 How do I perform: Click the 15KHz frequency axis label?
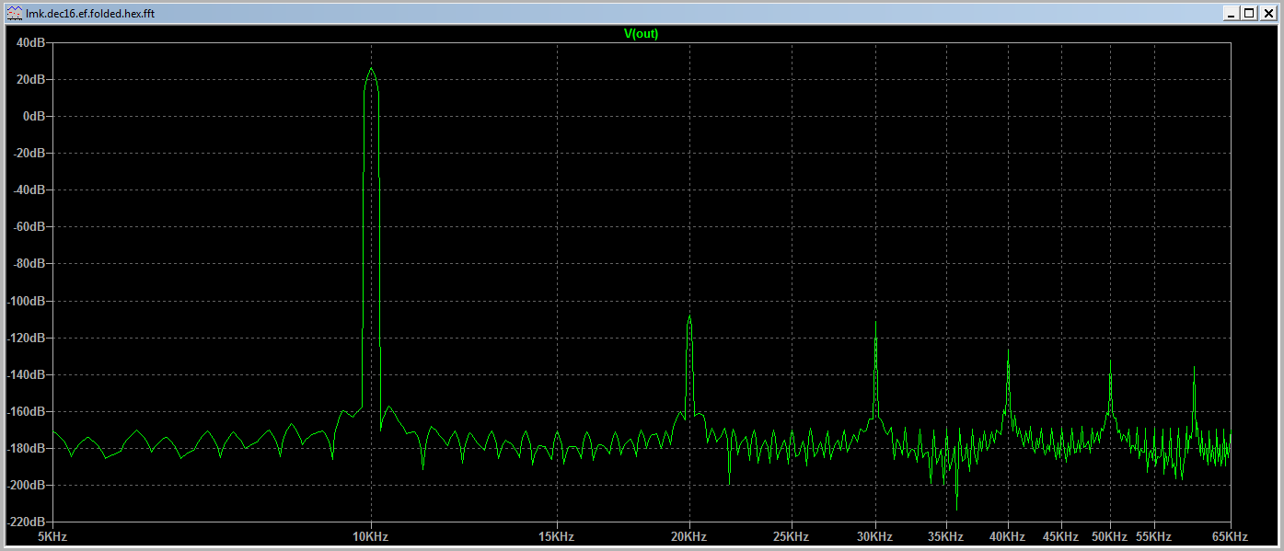tap(556, 536)
